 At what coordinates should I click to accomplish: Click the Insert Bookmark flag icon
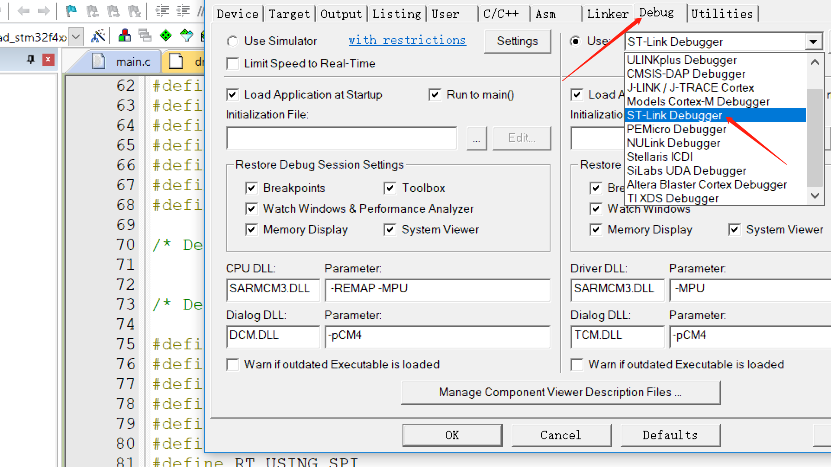[71, 11]
